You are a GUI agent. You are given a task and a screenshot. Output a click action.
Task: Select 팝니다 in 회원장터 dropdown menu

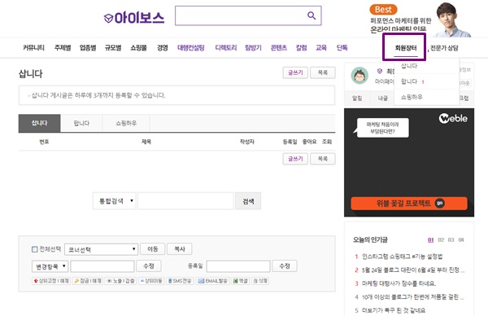coord(409,81)
